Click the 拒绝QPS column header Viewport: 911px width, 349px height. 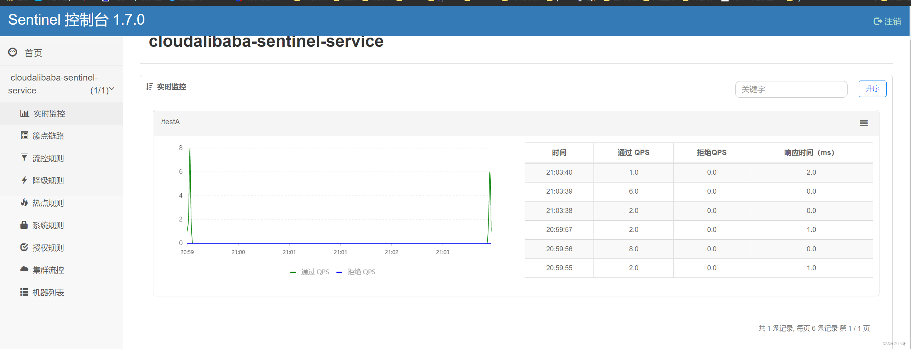[x=711, y=152]
